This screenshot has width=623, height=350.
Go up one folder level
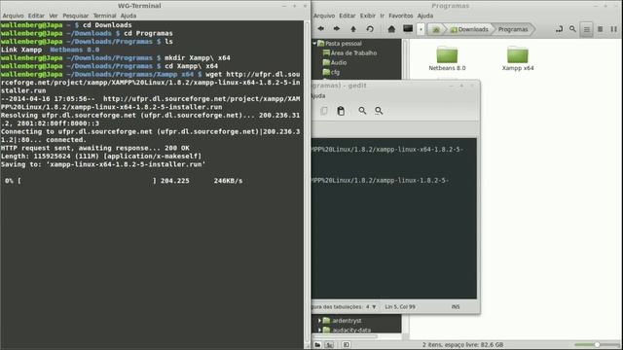pyautogui.click(x=353, y=29)
